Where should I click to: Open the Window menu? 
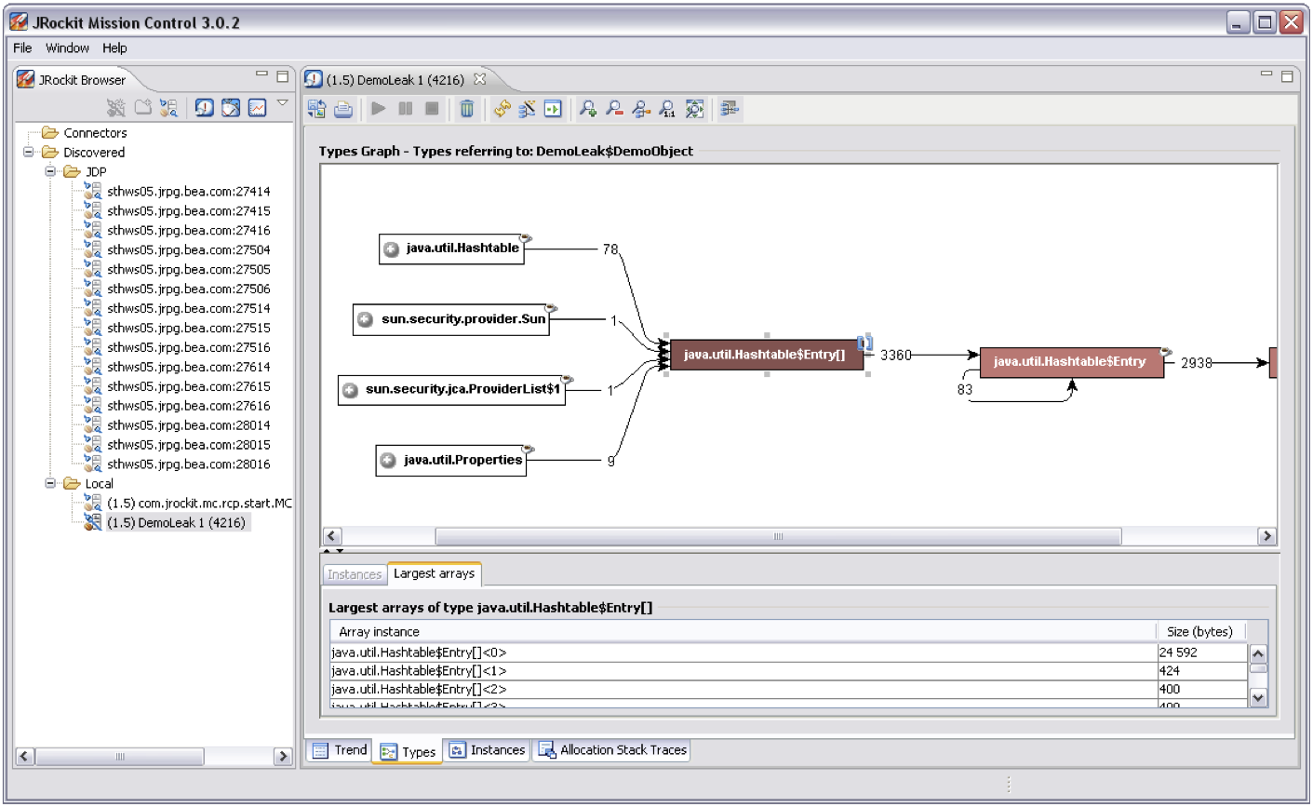click(67, 47)
